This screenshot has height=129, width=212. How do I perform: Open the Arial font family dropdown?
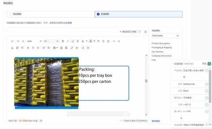(x=34, y=41)
